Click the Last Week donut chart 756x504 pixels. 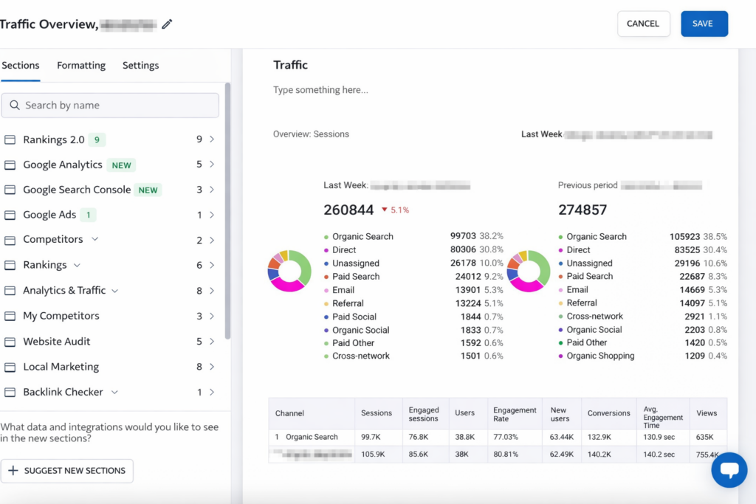coord(289,271)
